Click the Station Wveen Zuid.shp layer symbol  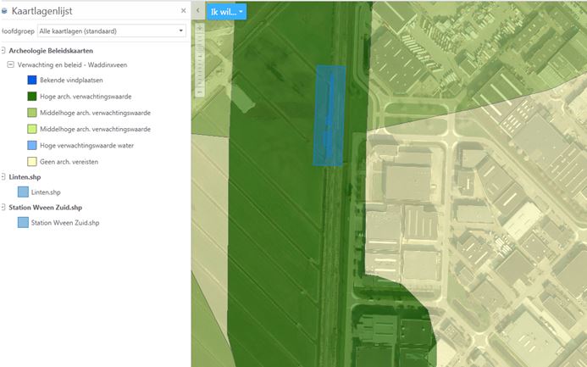click(23, 223)
